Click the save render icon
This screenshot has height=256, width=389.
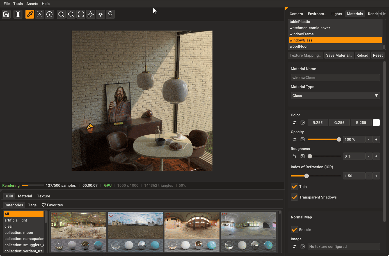coord(6,14)
